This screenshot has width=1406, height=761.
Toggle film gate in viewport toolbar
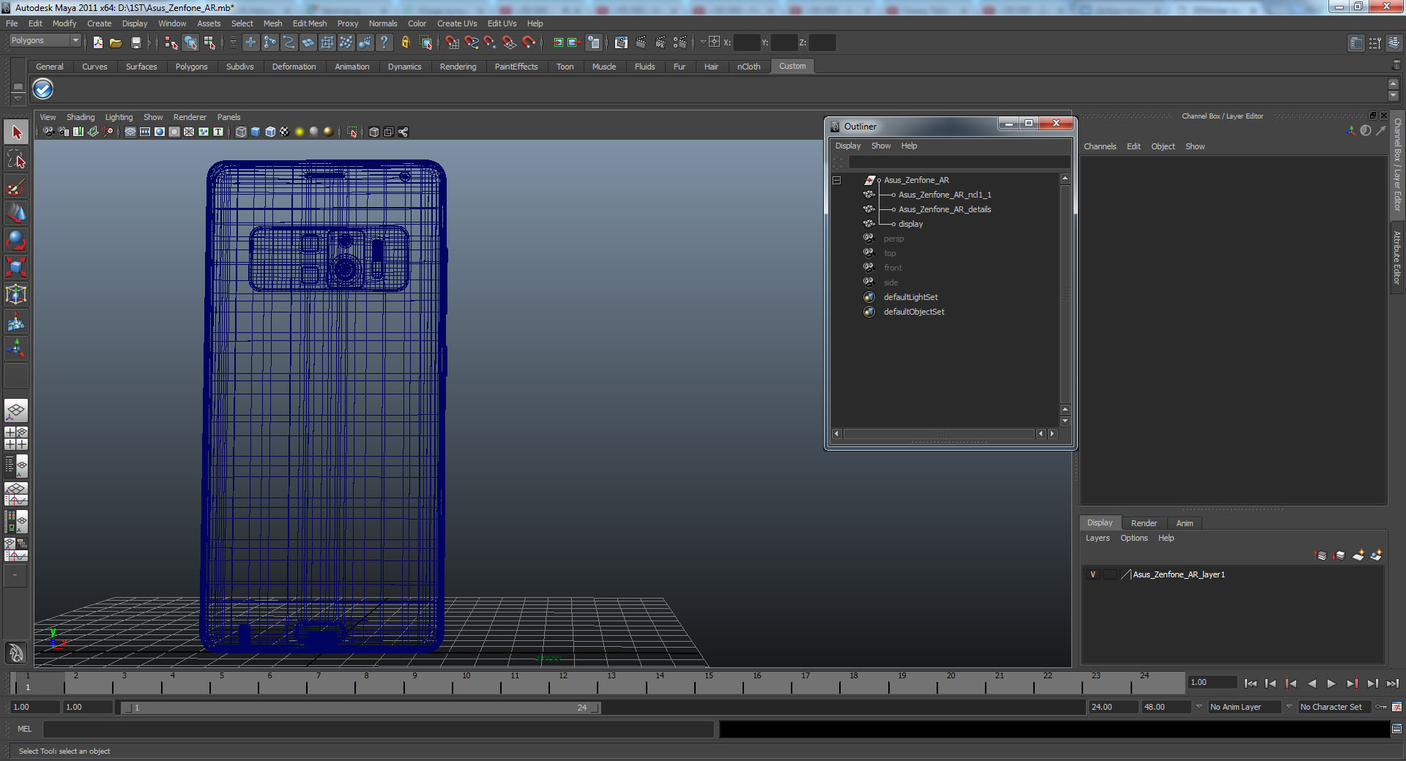pos(145,132)
